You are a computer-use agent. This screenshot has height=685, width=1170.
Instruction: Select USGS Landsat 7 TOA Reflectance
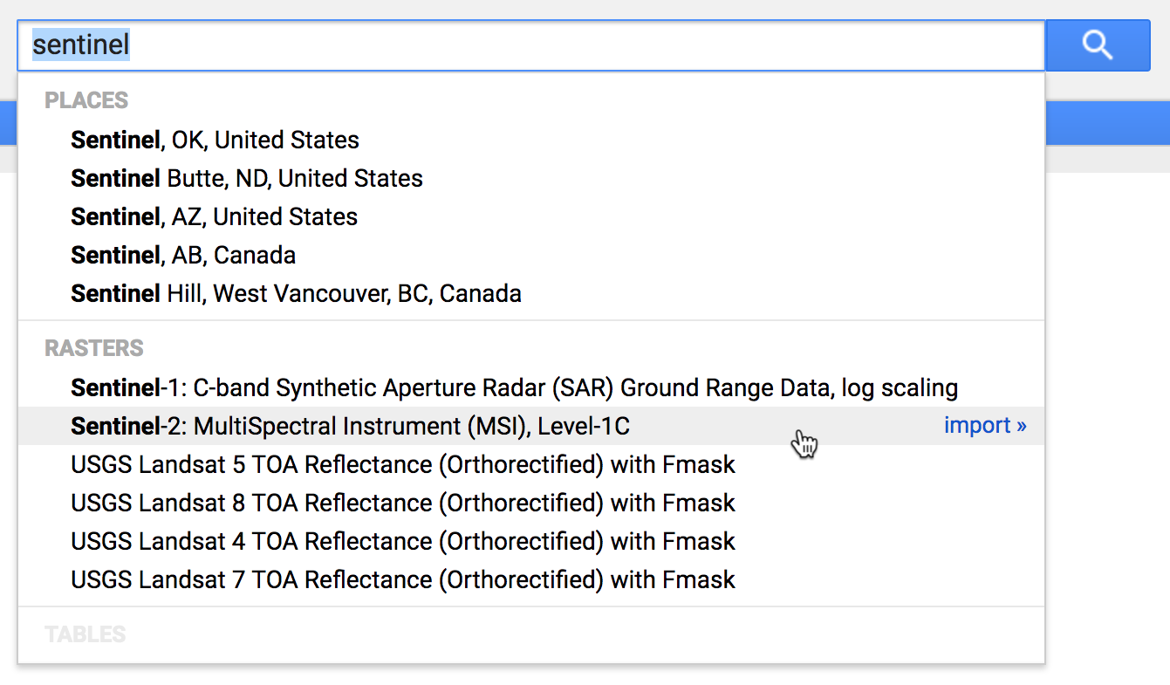[402, 579]
